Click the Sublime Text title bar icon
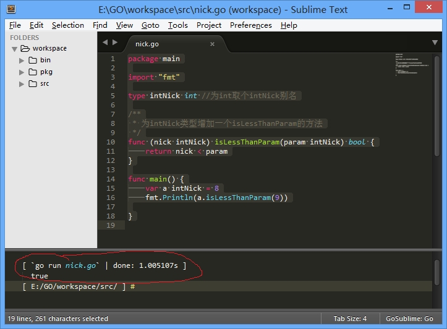The width and height of the screenshot is (447, 329). (x=11, y=9)
